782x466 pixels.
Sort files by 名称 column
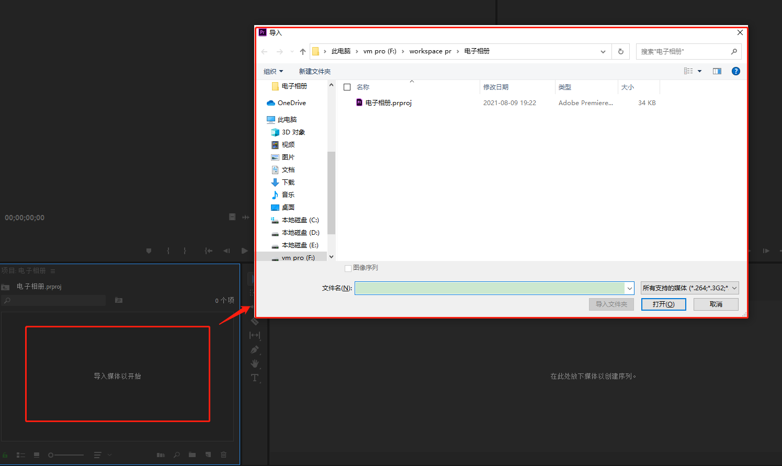(363, 87)
